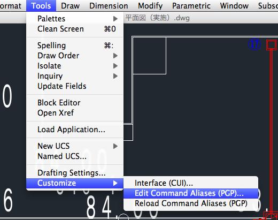The image size is (278, 220).
Task: Select Clean Screen from Tools menu
Action: click(75, 29)
